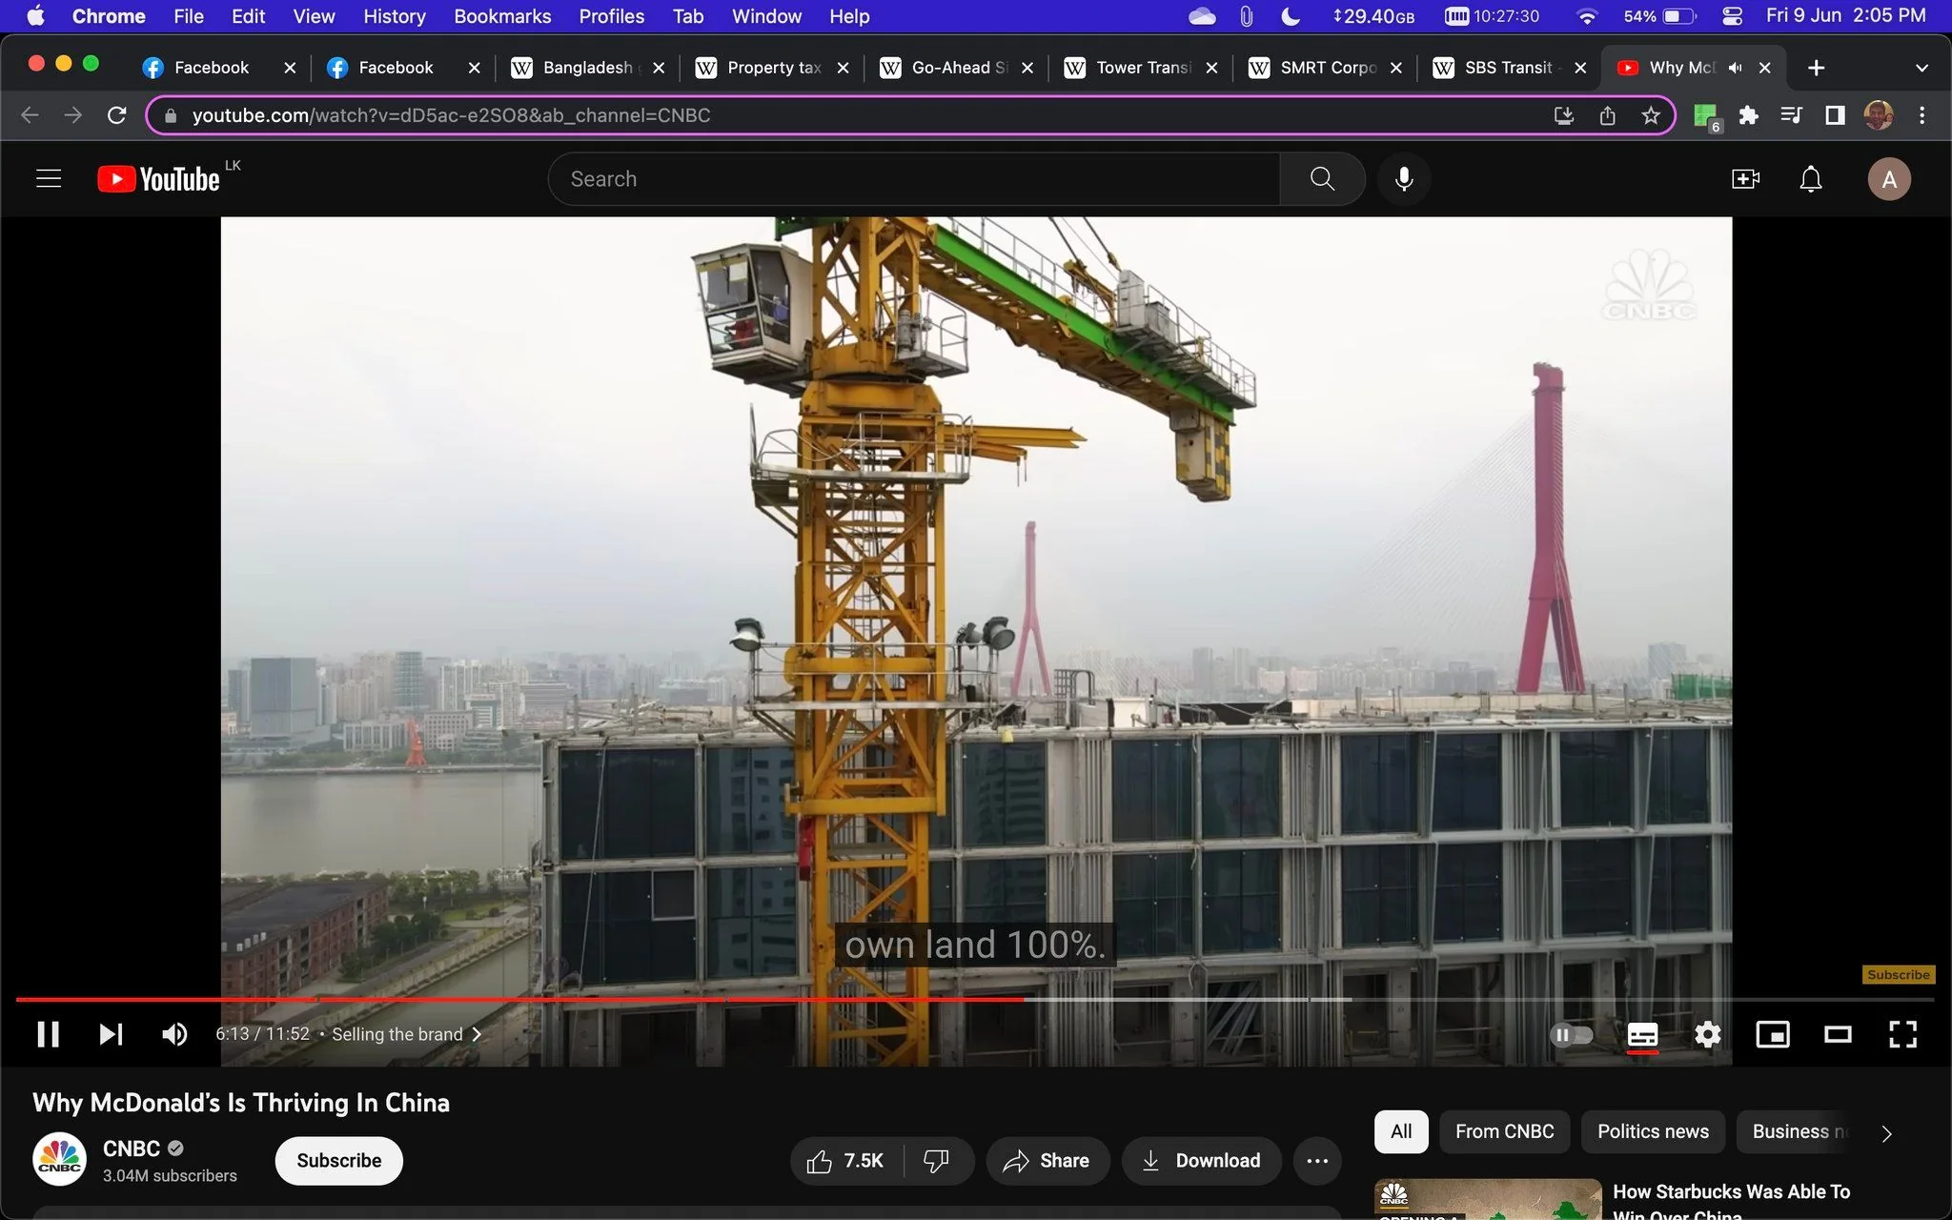The height and width of the screenshot is (1220, 1952).
Task: Dislike the video
Action: click(x=937, y=1160)
